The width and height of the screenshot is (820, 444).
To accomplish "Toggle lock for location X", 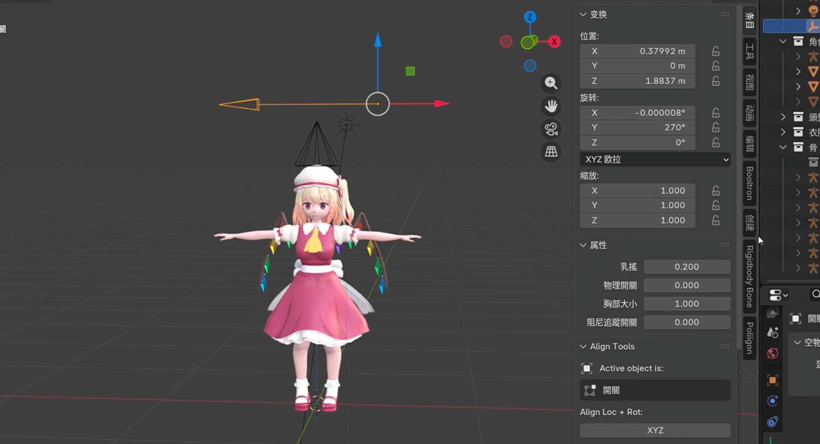I will tap(716, 52).
